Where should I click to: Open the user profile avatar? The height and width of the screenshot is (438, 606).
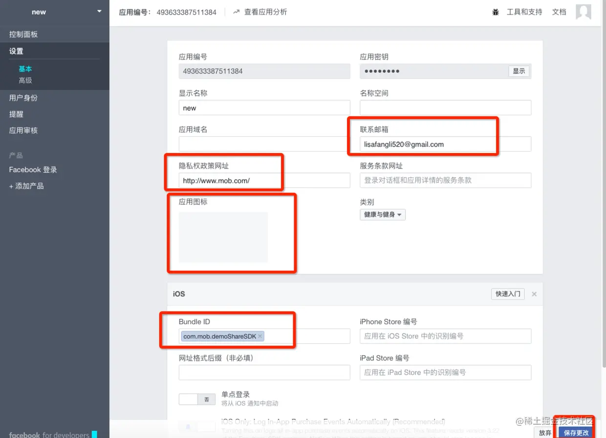584,12
